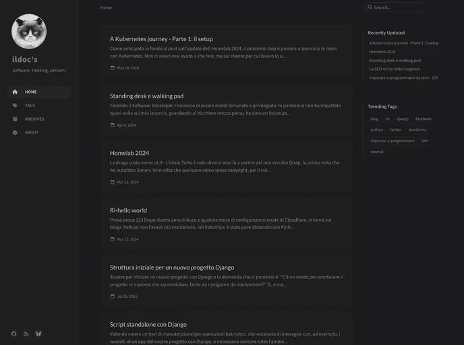Select the 'django' trending tag
The width and height of the screenshot is (464, 345).
coord(402,119)
